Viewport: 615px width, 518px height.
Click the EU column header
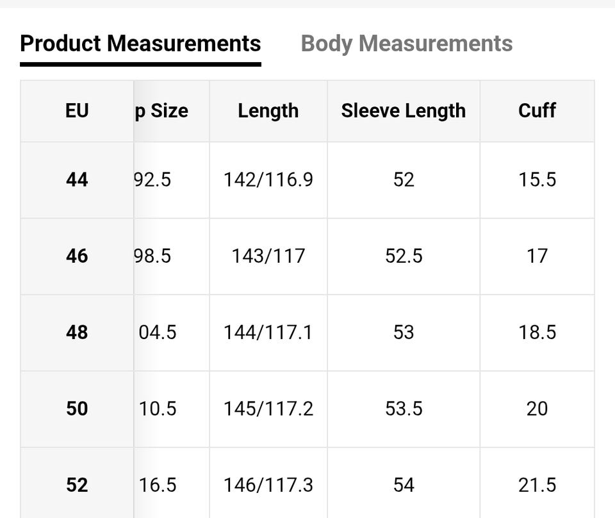point(77,111)
